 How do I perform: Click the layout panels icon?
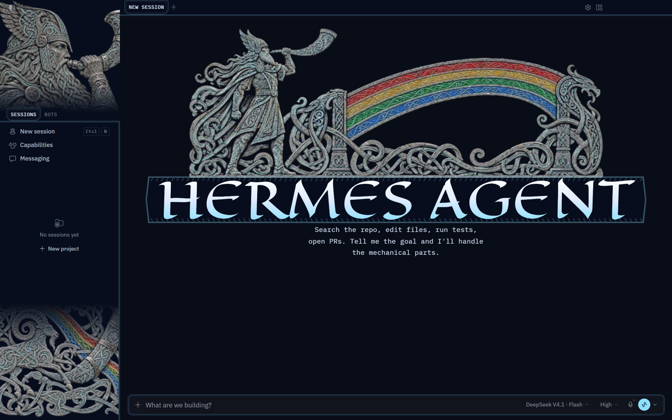tap(599, 7)
